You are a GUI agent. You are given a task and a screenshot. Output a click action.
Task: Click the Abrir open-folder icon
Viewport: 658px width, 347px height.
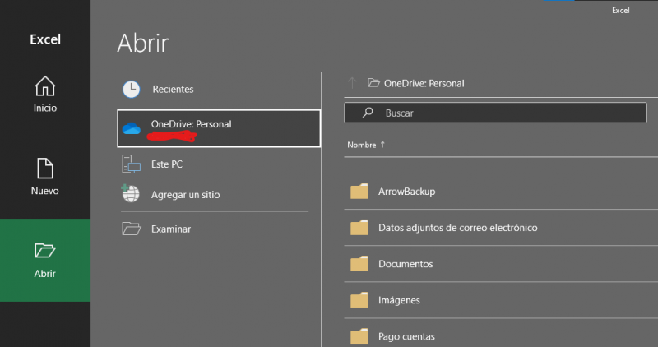click(x=45, y=251)
